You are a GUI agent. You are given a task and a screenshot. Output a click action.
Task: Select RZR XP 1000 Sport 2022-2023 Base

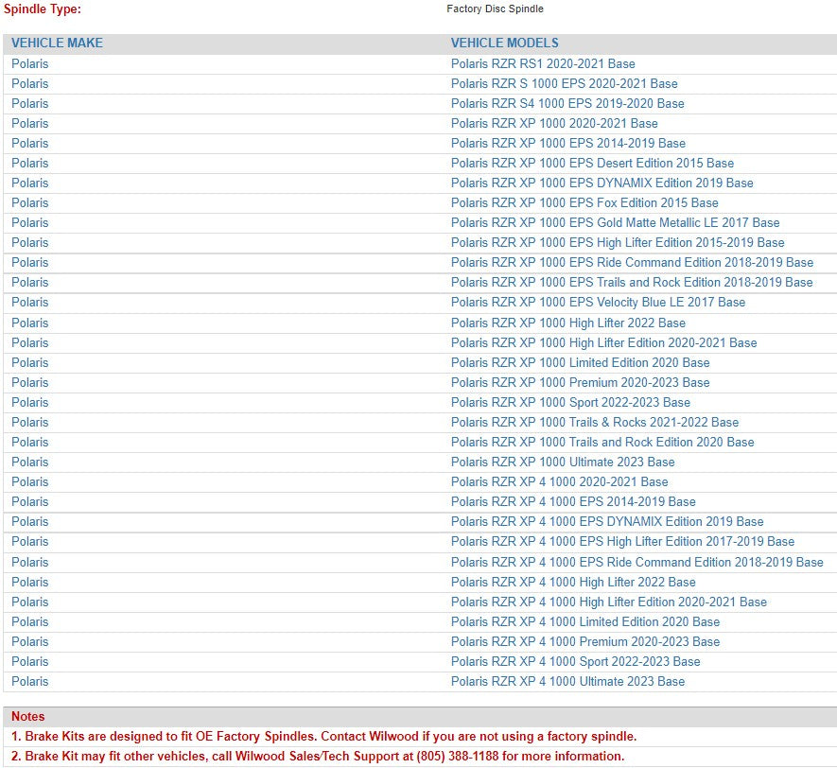click(x=570, y=402)
